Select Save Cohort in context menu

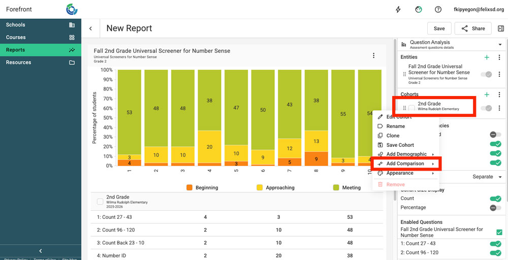click(400, 145)
